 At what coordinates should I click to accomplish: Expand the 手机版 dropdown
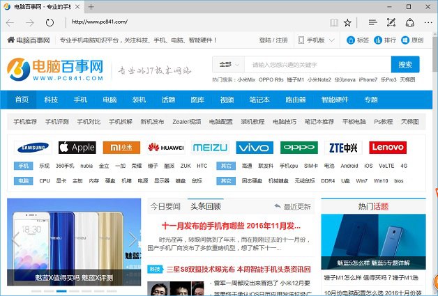(316, 40)
